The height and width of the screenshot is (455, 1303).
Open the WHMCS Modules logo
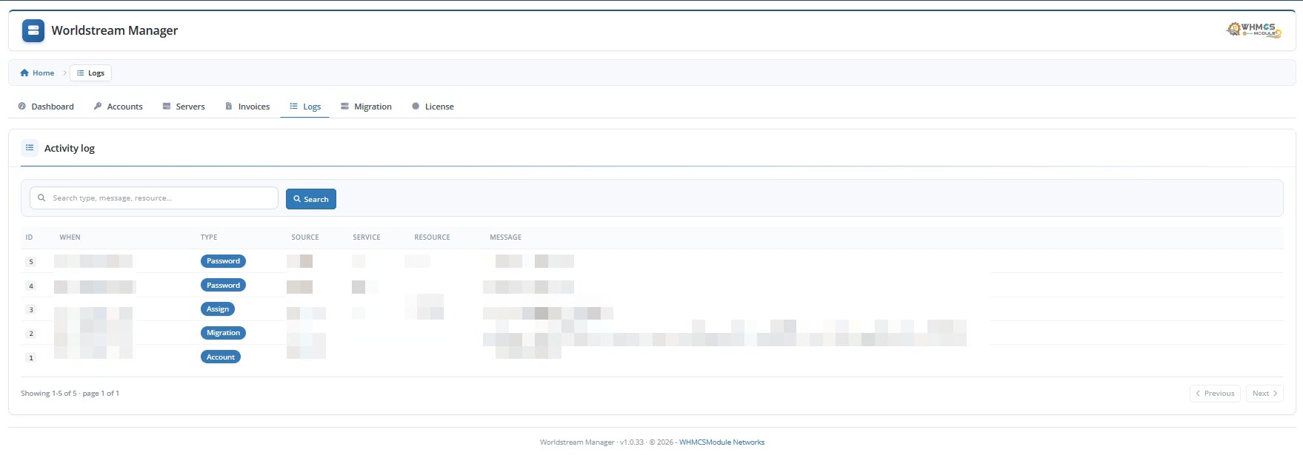pyautogui.click(x=1254, y=30)
